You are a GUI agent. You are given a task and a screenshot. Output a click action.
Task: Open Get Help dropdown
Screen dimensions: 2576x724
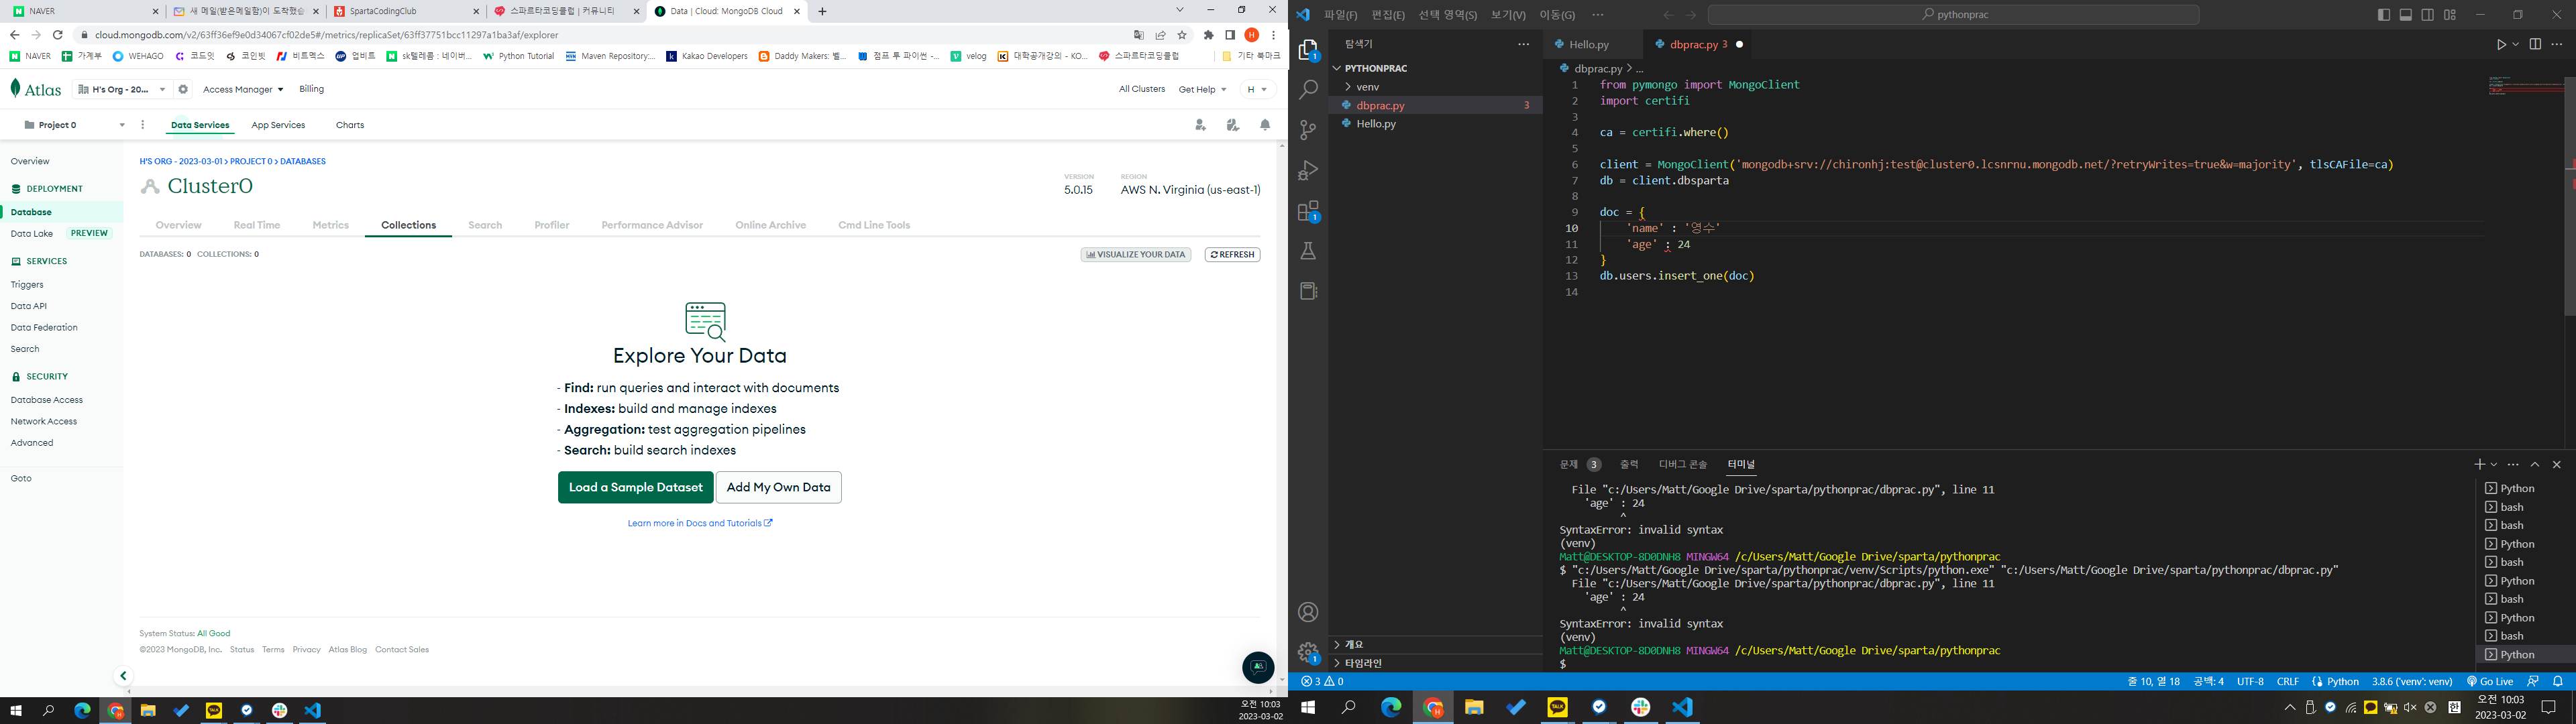click(x=1202, y=89)
